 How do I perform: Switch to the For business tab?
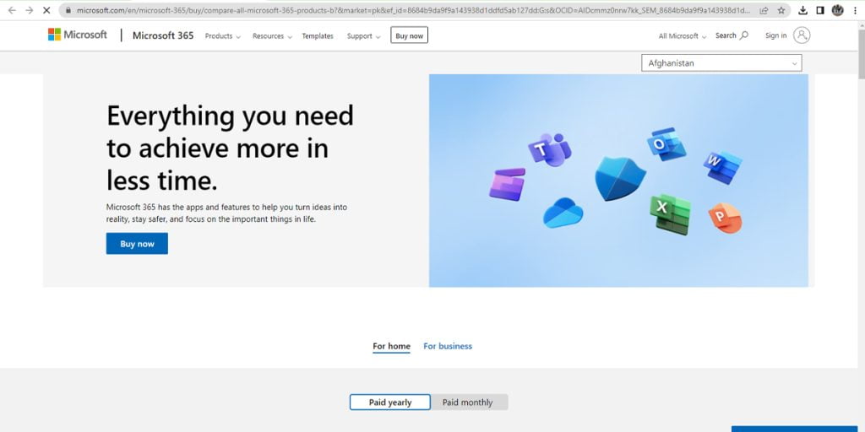(x=448, y=347)
